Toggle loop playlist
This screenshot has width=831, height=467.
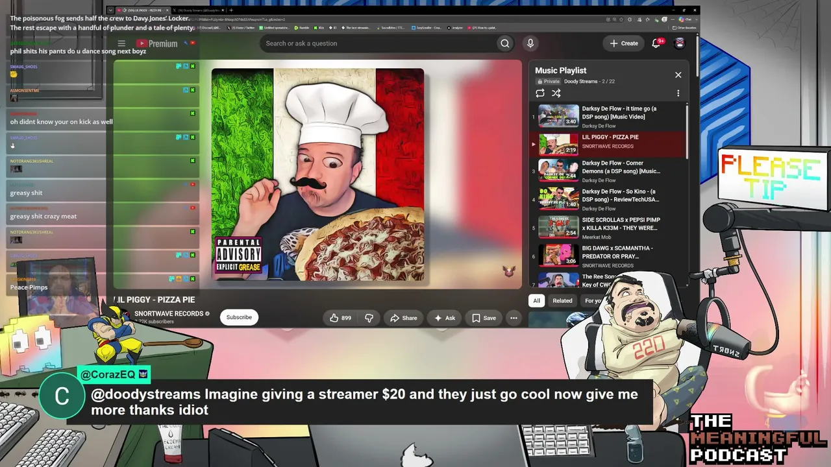(540, 93)
